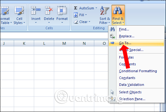Open the Cell Styles dropdown arrow

tap(24, 23)
